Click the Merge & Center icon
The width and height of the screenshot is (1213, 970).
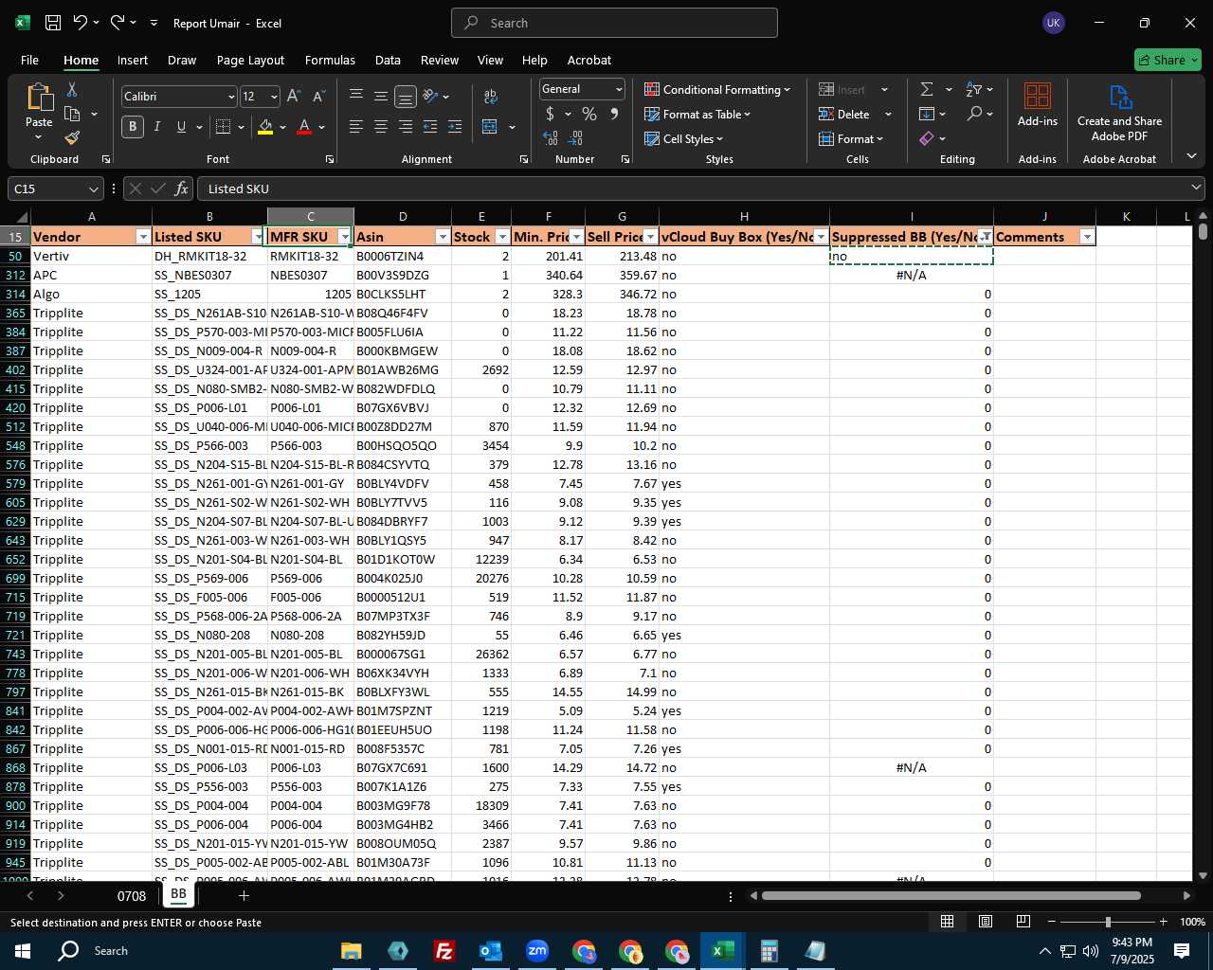[x=490, y=127]
